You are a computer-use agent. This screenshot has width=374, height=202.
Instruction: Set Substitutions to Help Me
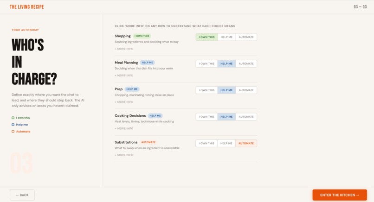[226, 143]
